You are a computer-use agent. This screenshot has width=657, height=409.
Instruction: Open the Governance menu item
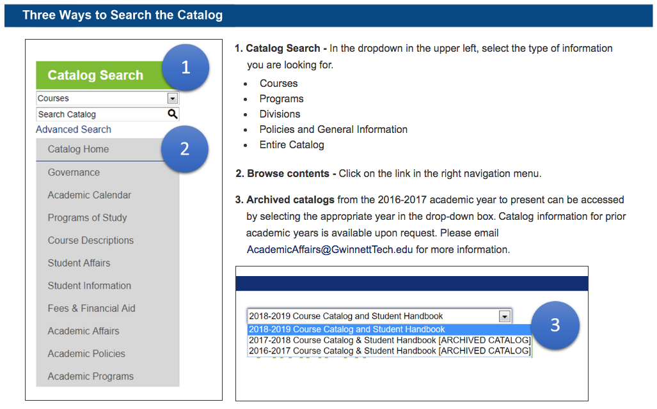pyautogui.click(x=74, y=173)
